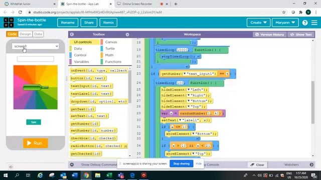321x180 pixels.
Task: Pick the onEvent block in the toolbox
Action: click(99, 70)
